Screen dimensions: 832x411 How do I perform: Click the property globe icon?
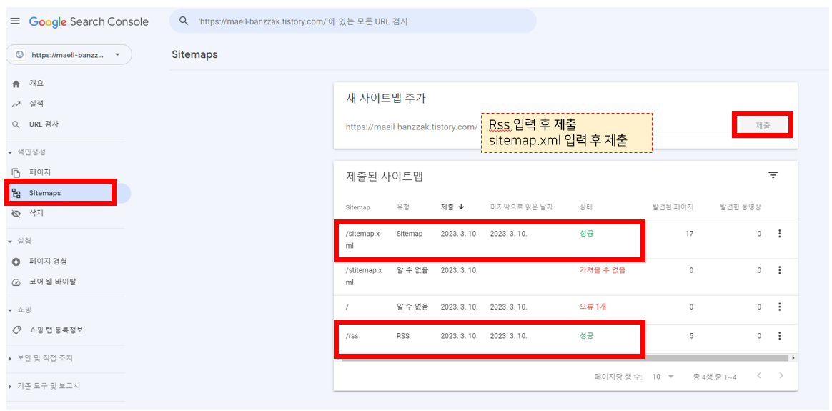(x=20, y=54)
